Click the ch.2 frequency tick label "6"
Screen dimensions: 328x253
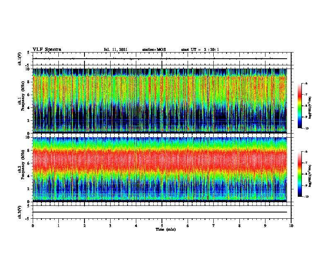[x=29, y=163]
